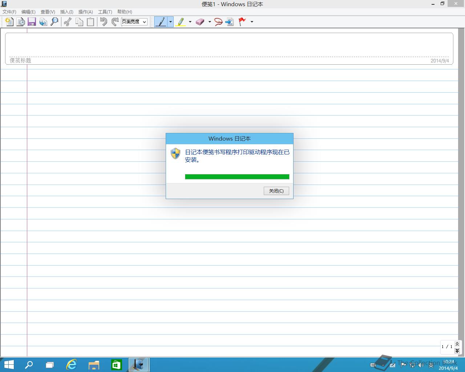
Task: Select the Lasso selection tool
Action: [218, 22]
